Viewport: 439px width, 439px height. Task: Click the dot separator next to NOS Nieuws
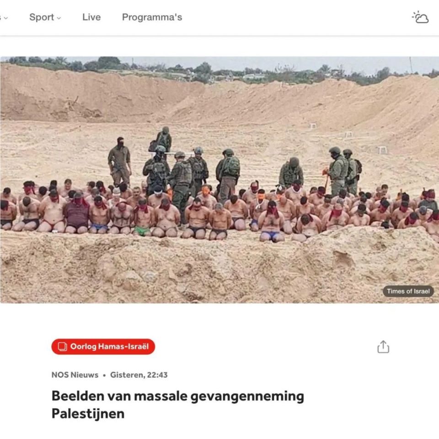(104, 375)
